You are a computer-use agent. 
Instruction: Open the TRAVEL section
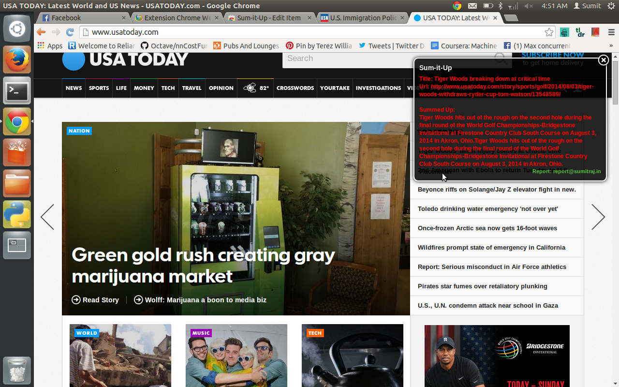pos(192,88)
